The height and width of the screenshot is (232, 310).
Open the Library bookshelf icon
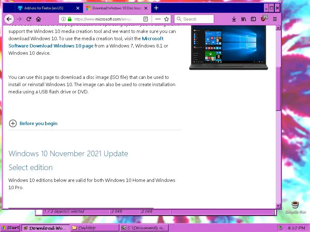pyautogui.click(x=244, y=19)
